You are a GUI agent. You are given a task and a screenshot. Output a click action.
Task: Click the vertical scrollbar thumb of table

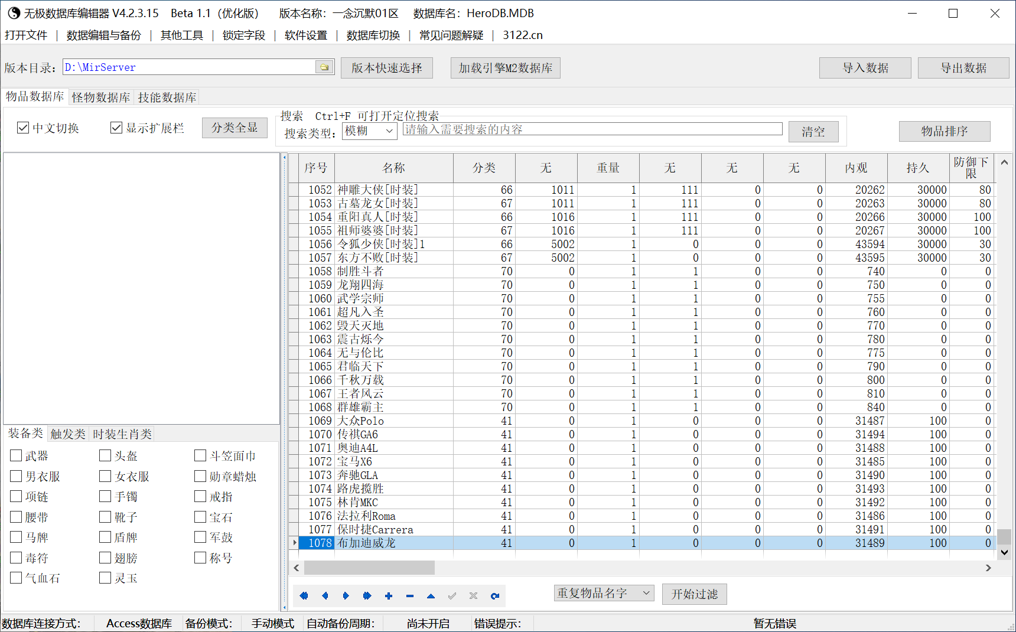[1004, 536]
